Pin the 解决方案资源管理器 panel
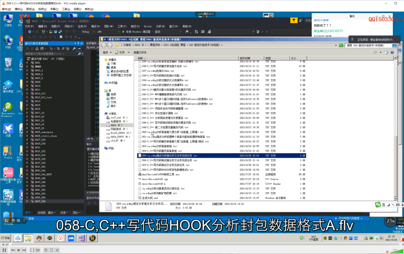 tap(79, 43)
